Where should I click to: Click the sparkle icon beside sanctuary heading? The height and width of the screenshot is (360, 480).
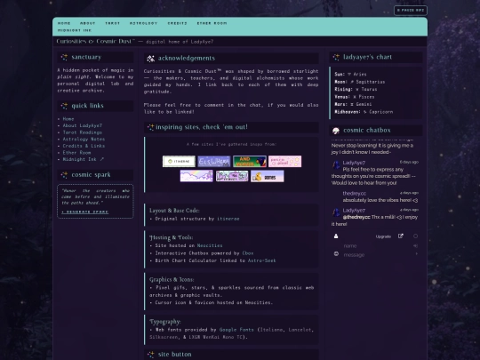tap(64, 57)
